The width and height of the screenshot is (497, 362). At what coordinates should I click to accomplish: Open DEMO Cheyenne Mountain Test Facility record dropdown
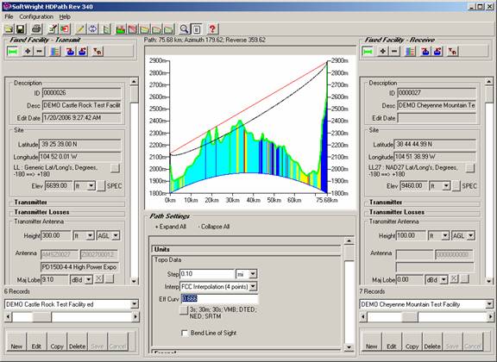(x=489, y=304)
